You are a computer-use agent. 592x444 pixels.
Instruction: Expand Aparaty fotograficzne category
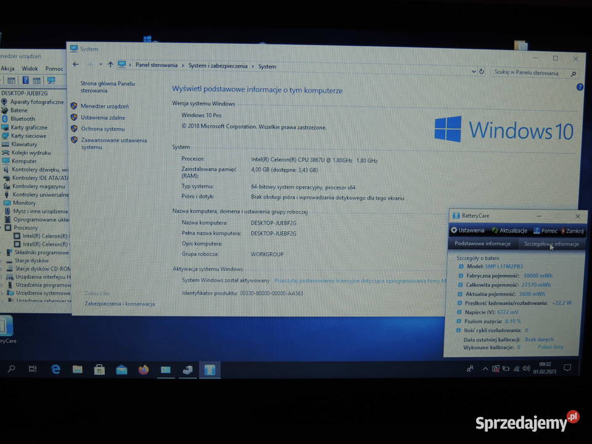point(37,102)
